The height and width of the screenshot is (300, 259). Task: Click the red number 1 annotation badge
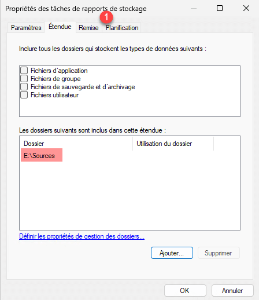pos(106,17)
